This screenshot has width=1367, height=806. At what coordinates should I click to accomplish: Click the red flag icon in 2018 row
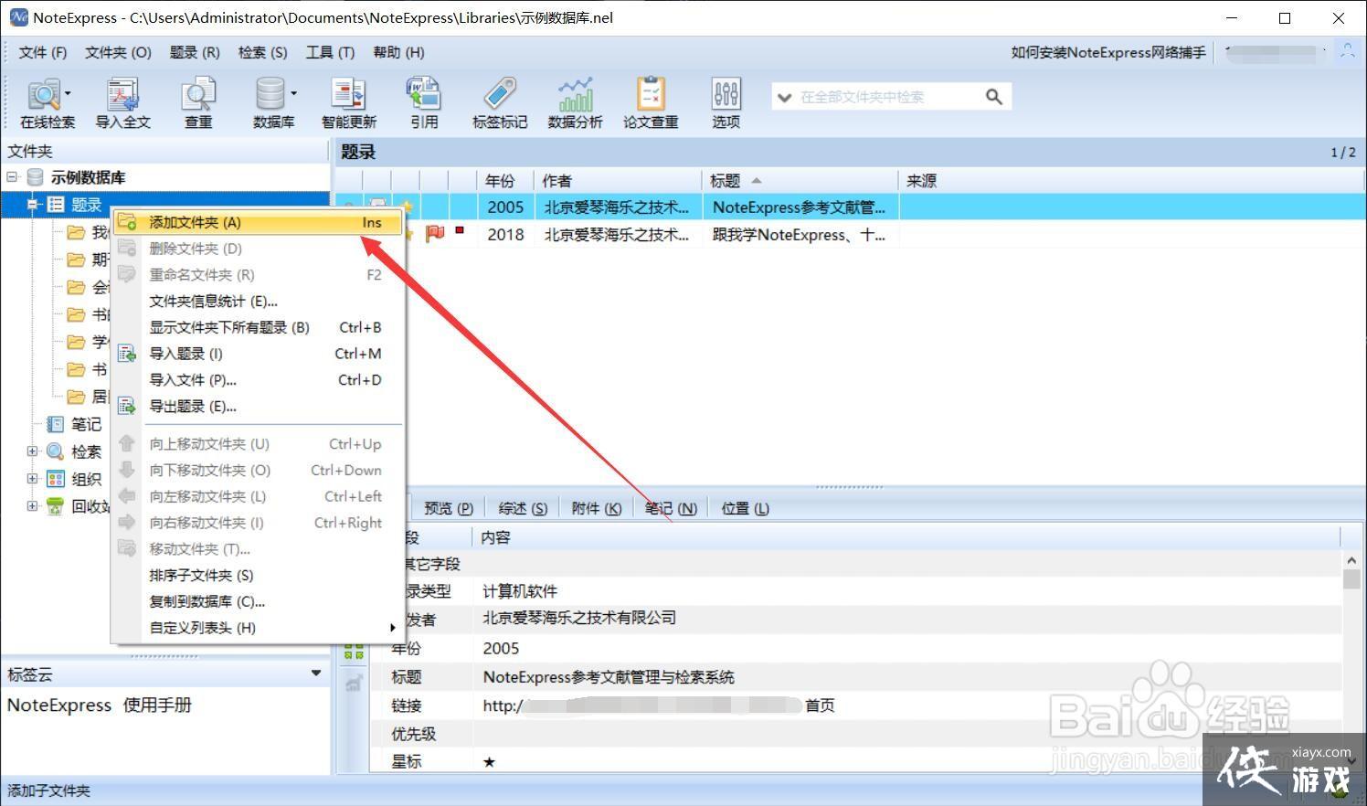click(x=435, y=234)
